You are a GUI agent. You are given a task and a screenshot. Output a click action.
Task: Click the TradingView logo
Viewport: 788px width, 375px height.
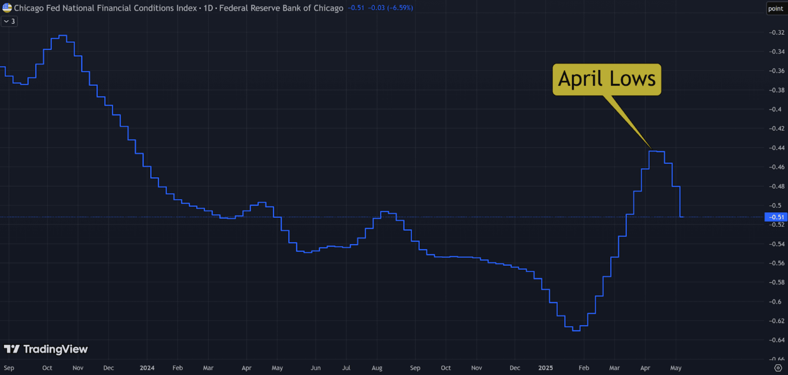[x=46, y=349]
